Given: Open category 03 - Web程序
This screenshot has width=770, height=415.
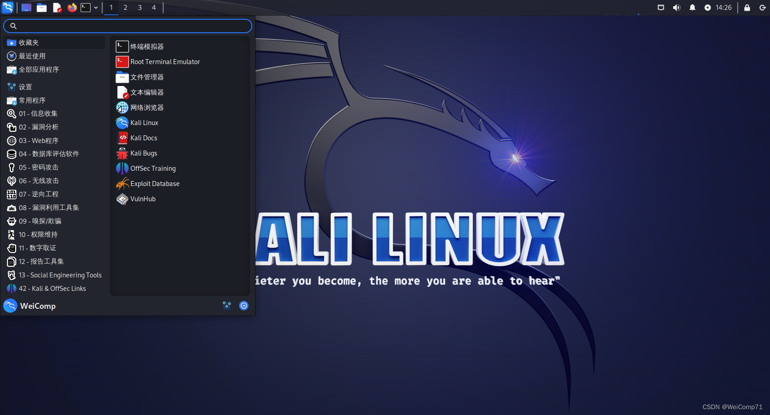Looking at the screenshot, I should [54, 141].
